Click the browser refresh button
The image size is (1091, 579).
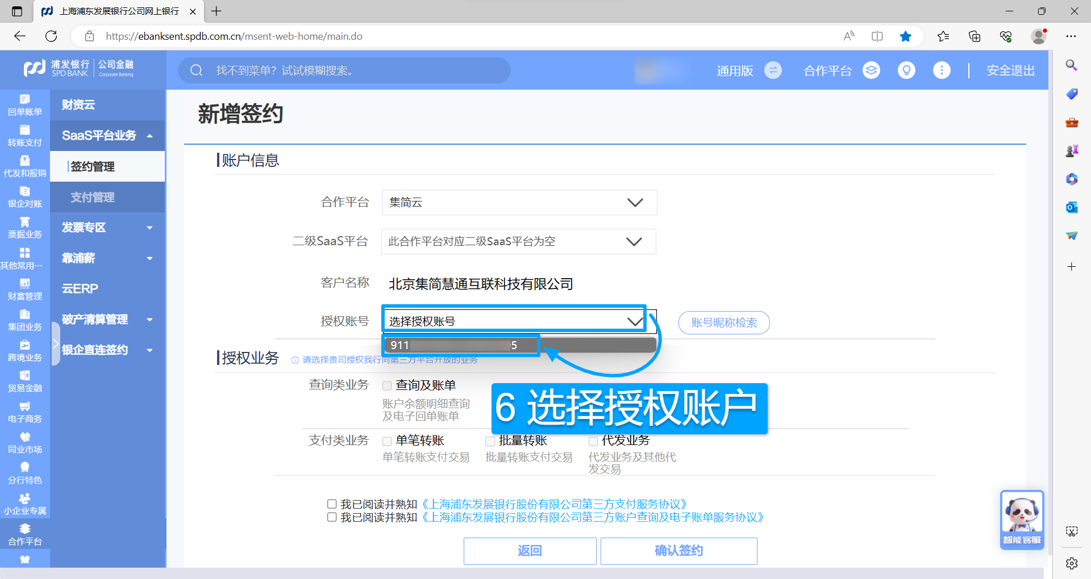51,36
